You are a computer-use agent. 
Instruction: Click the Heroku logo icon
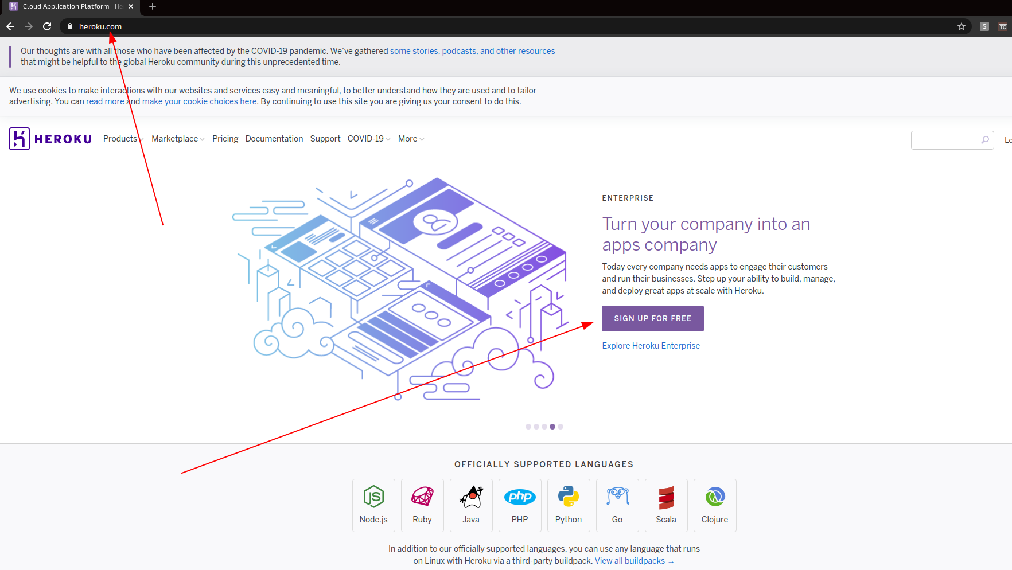coord(20,139)
